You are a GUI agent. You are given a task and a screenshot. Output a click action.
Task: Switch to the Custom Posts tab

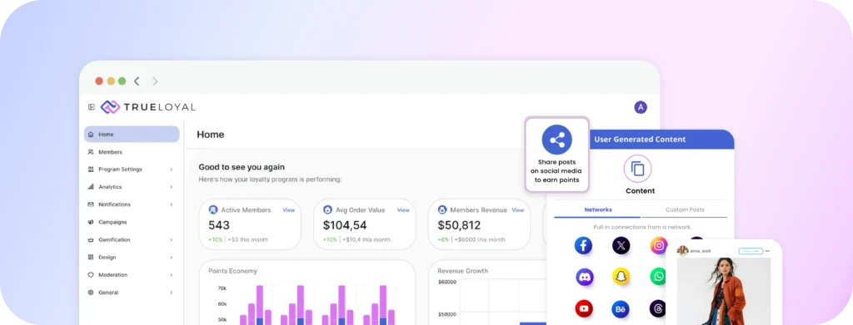click(x=685, y=209)
